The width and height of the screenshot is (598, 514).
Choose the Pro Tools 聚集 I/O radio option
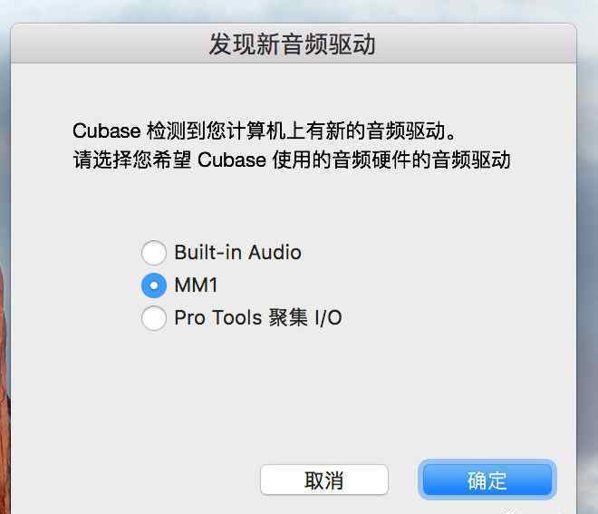[x=154, y=318]
